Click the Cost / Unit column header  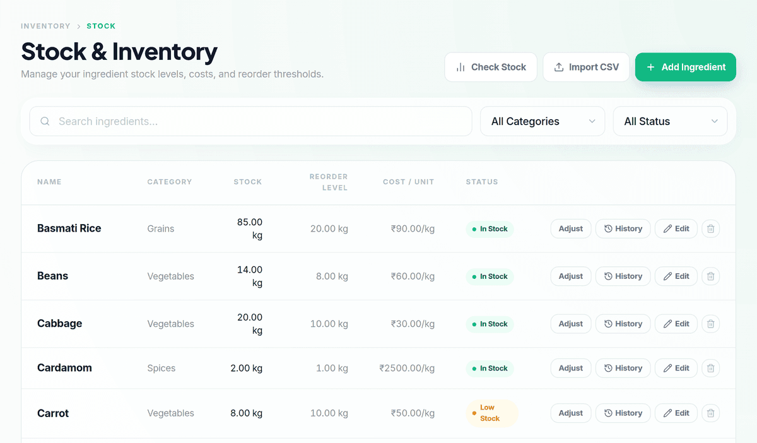coord(409,182)
